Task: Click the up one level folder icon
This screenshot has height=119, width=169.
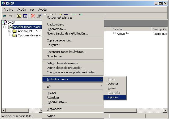Action: pyautogui.click(x=19, y=16)
